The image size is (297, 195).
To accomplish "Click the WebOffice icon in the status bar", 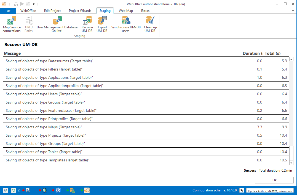I will (87, 190).
